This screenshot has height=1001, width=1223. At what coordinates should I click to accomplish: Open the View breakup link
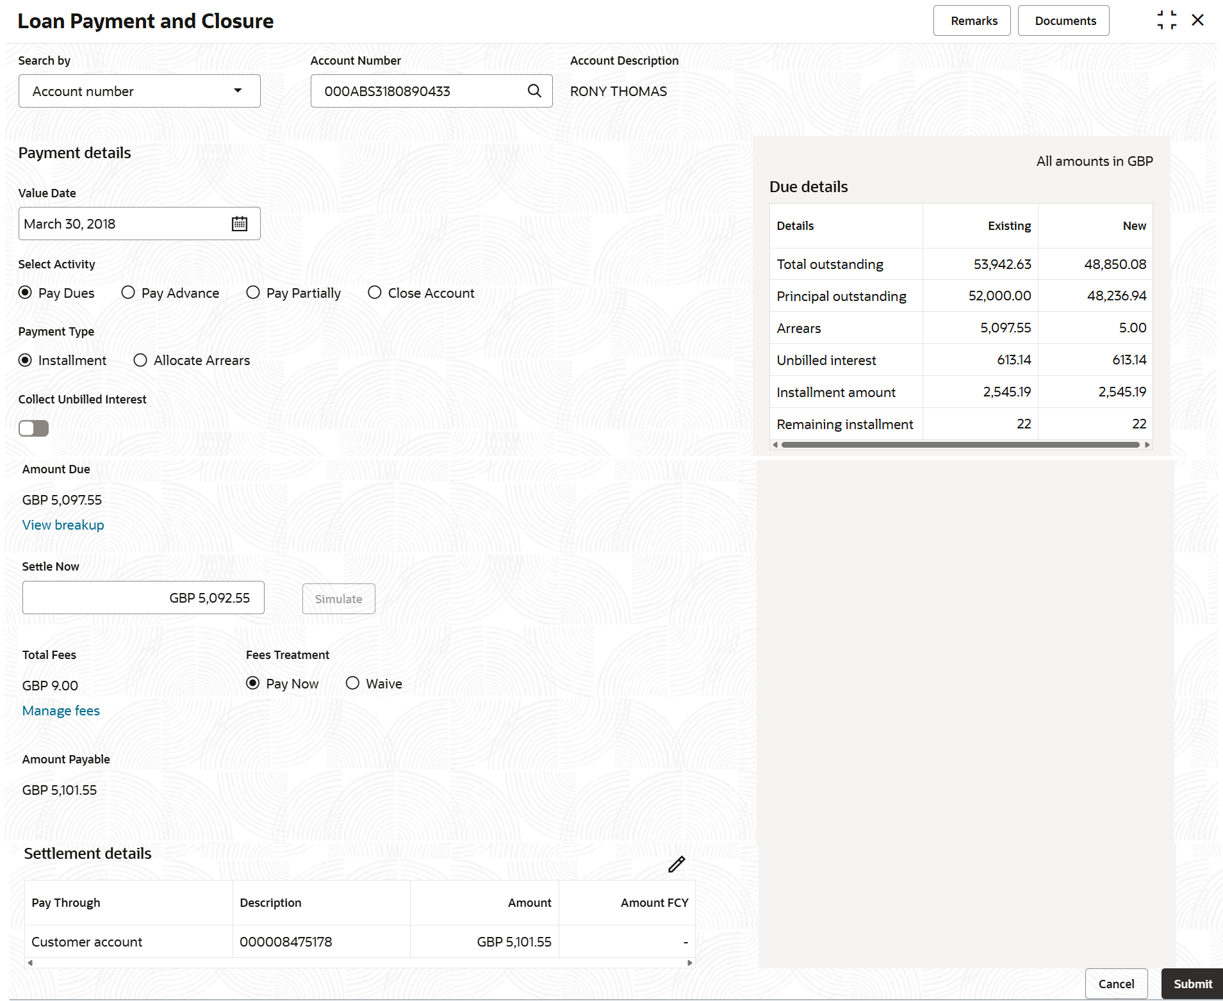(x=63, y=525)
